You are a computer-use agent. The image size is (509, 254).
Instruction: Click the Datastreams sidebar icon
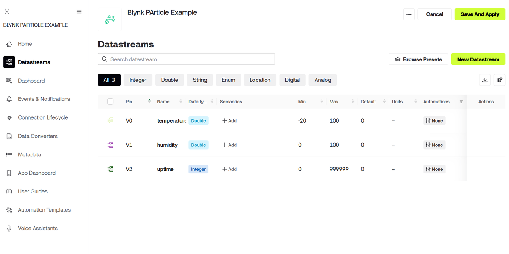point(9,62)
